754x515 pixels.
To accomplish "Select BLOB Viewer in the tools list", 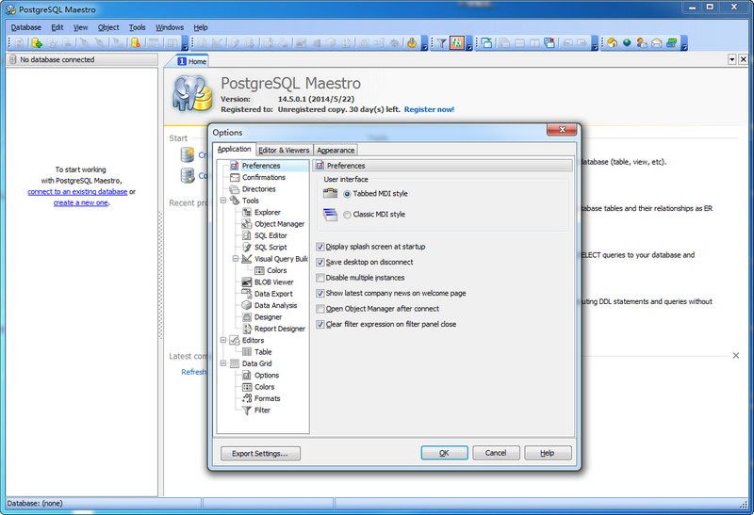I will click(273, 282).
